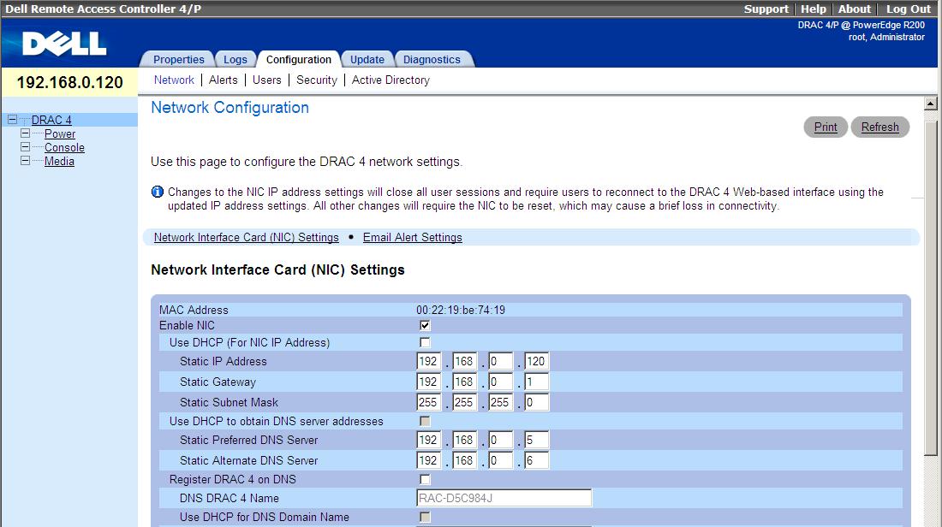942x527 pixels.
Task: Click the DNS DRAC 4 Name field
Action: [x=504, y=498]
